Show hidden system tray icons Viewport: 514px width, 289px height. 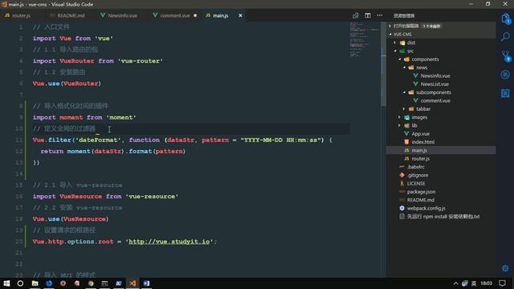tap(455, 283)
